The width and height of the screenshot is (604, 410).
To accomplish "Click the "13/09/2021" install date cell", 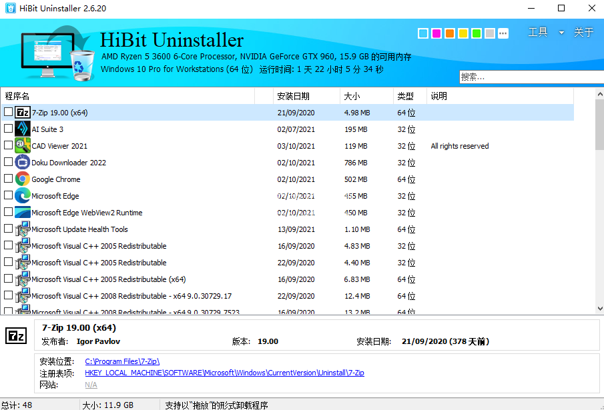I will [x=296, y=229].
